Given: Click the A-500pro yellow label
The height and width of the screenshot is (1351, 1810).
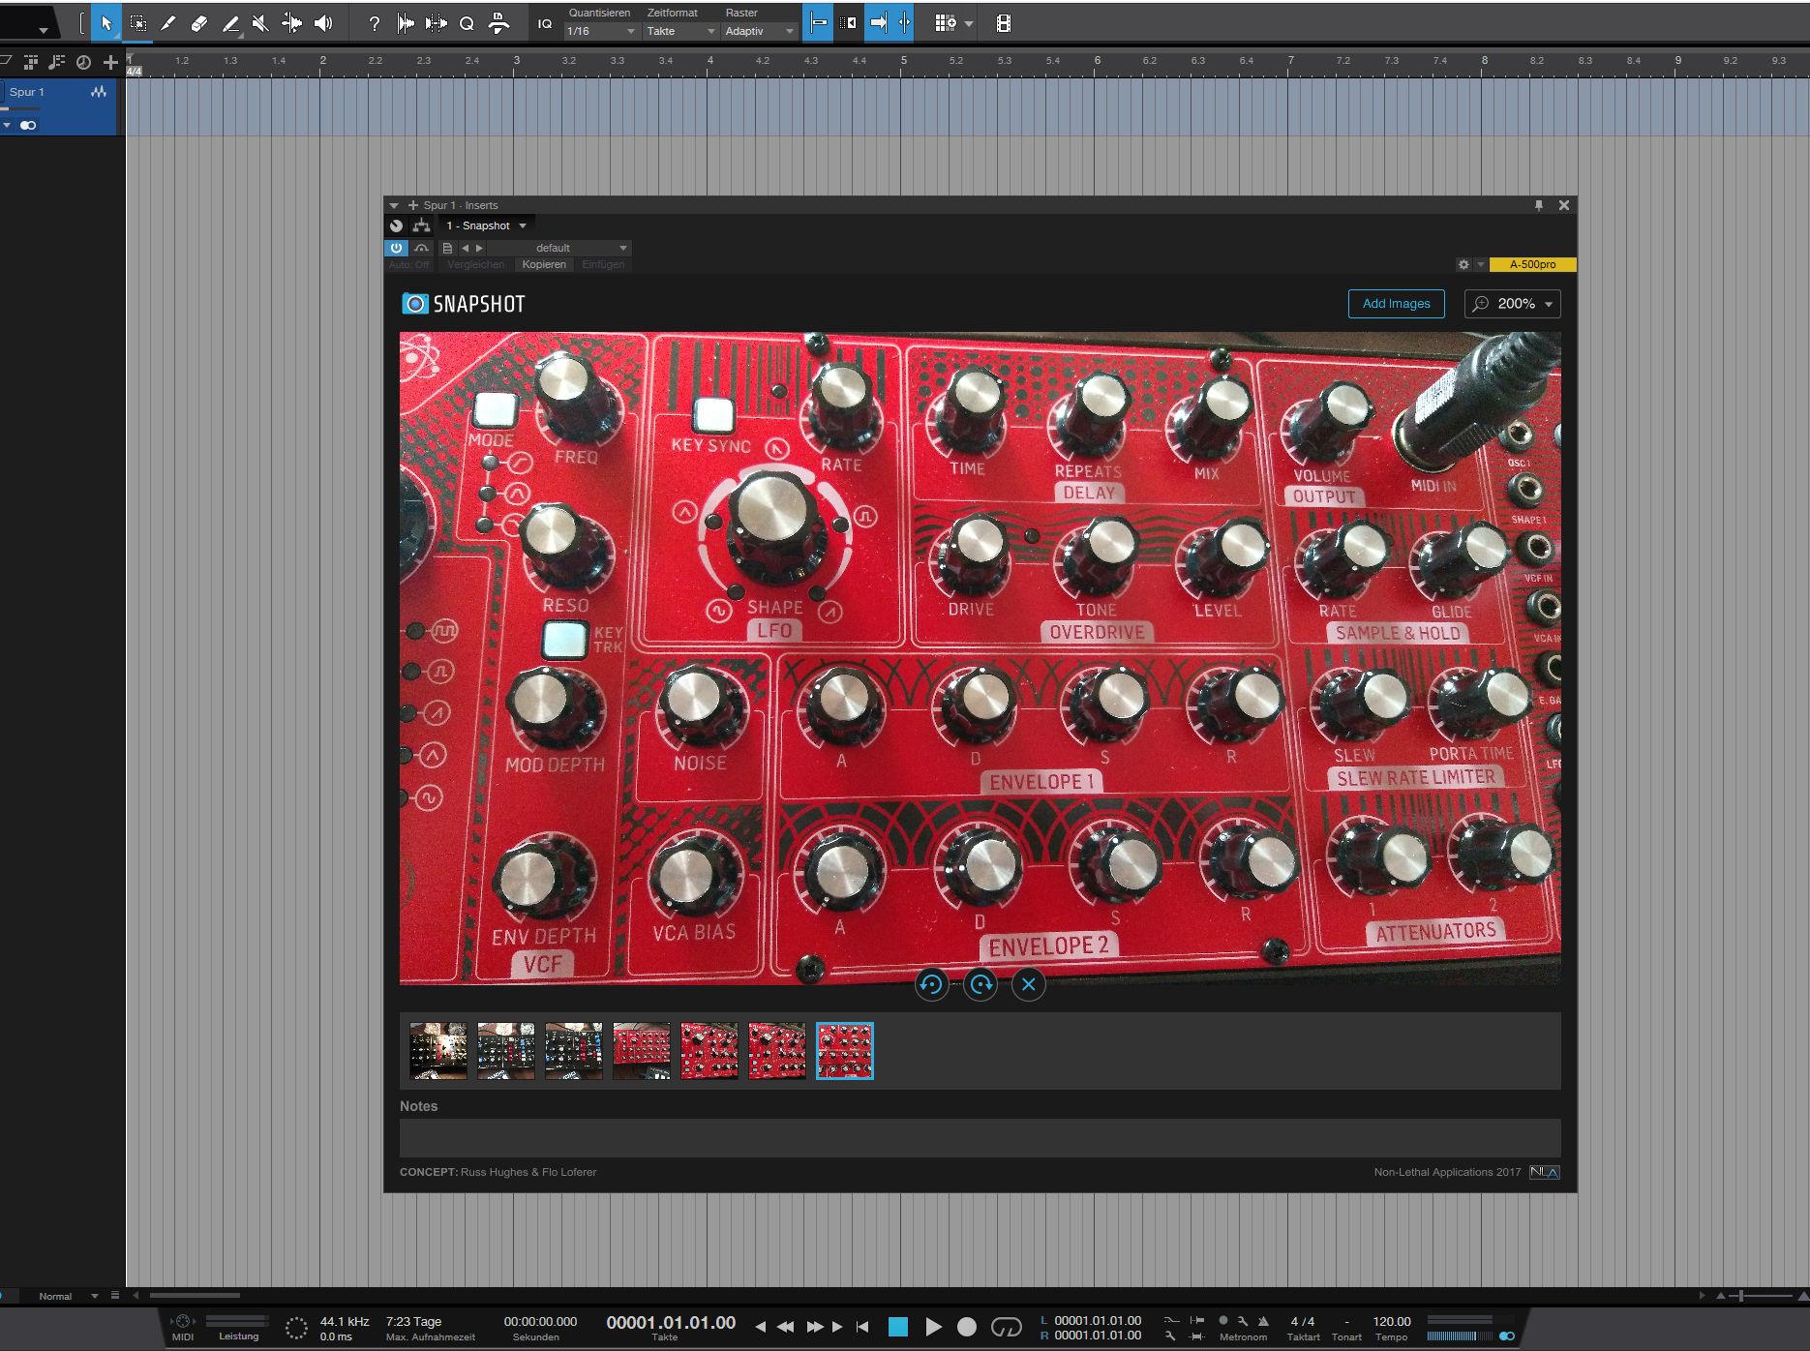Looking at the screenshot, I should point(1532,264).
